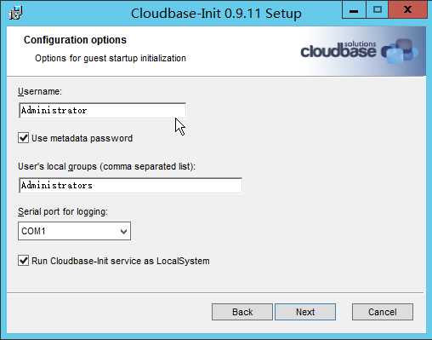Cancel the Cloudbase-Init installation
The width and height of the screenshot is (432, 340).
383,312
